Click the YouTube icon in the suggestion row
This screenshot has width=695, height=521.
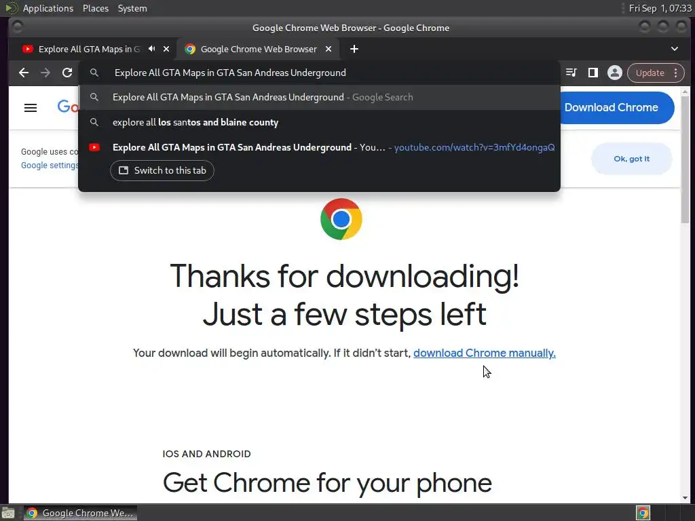[x=94, y=147]
